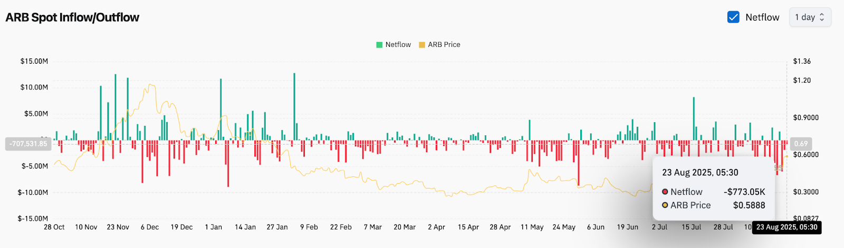Select the -$773.05K Netflow value in tooltip

744,192
